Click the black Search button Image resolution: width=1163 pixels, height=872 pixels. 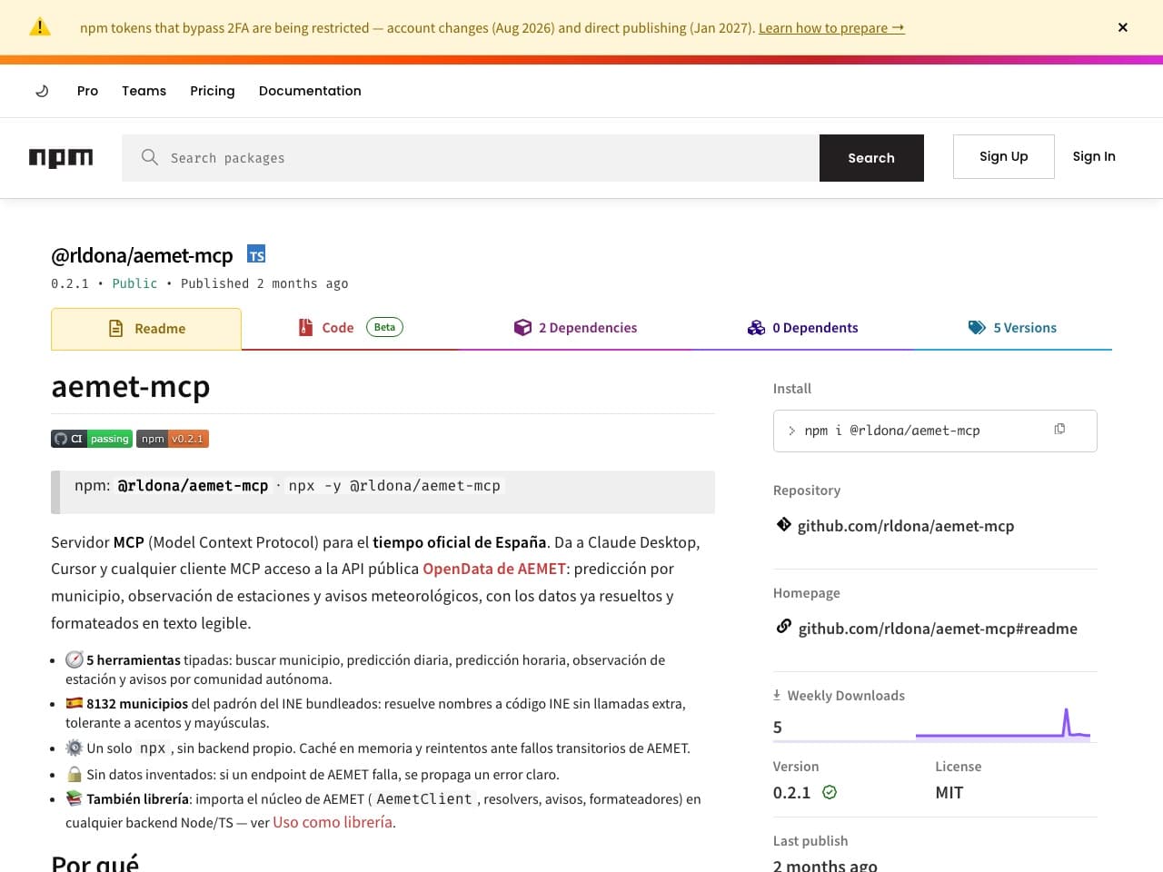click(871, 158)
